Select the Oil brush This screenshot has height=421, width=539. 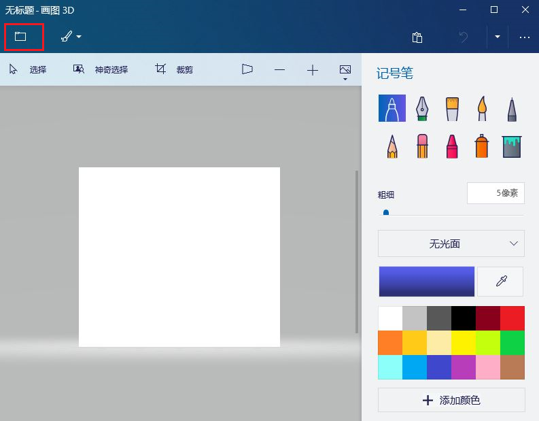click(452, 109)
